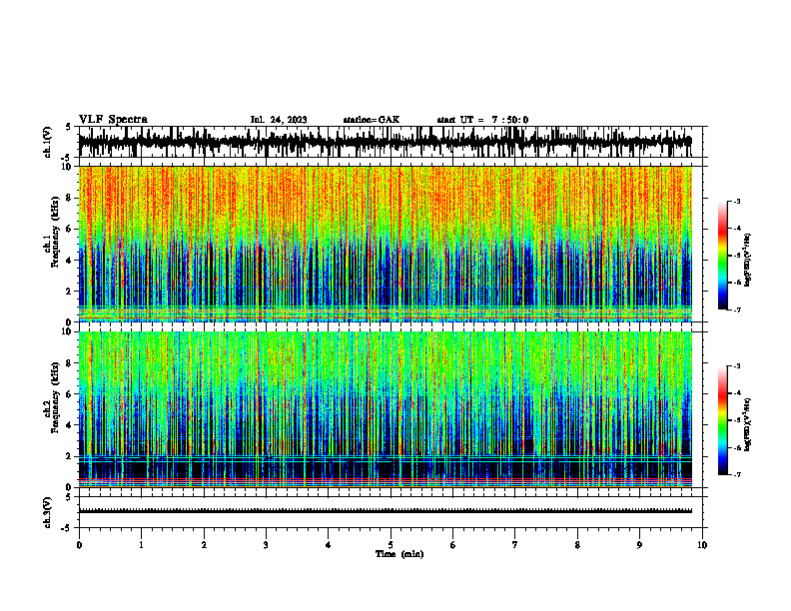Click the "station=GAK" header label
The image size is (791, 611).
372,120
